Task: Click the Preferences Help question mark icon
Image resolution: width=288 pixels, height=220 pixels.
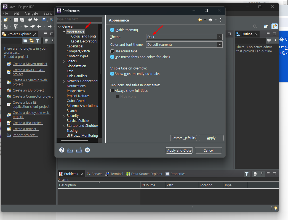Action: coord(62,150)
